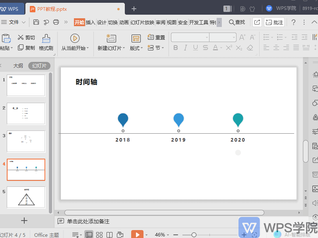The width and height of the screenshot is (318, 238).
Task: Click the increase indent icon
Action: (x=304, y=37)
